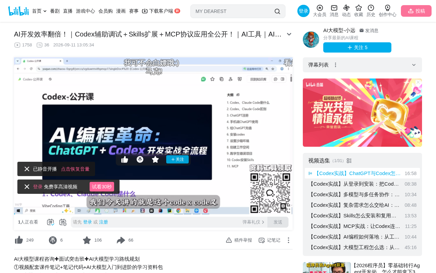Open 游戏中心 in the top navigation
Viewport: 436px width, 273px height.
[x=85, y=11]
